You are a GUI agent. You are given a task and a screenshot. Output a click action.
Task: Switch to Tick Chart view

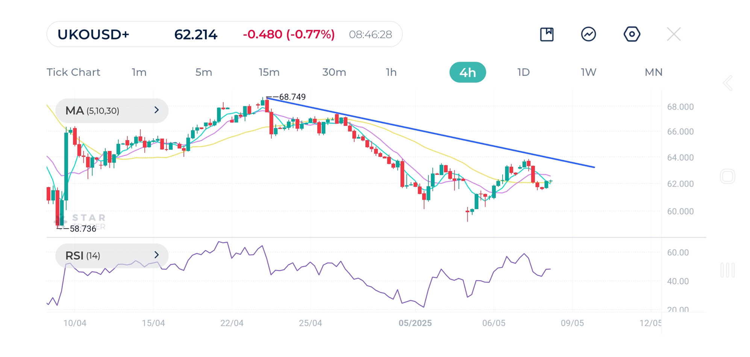click(73, 72)
